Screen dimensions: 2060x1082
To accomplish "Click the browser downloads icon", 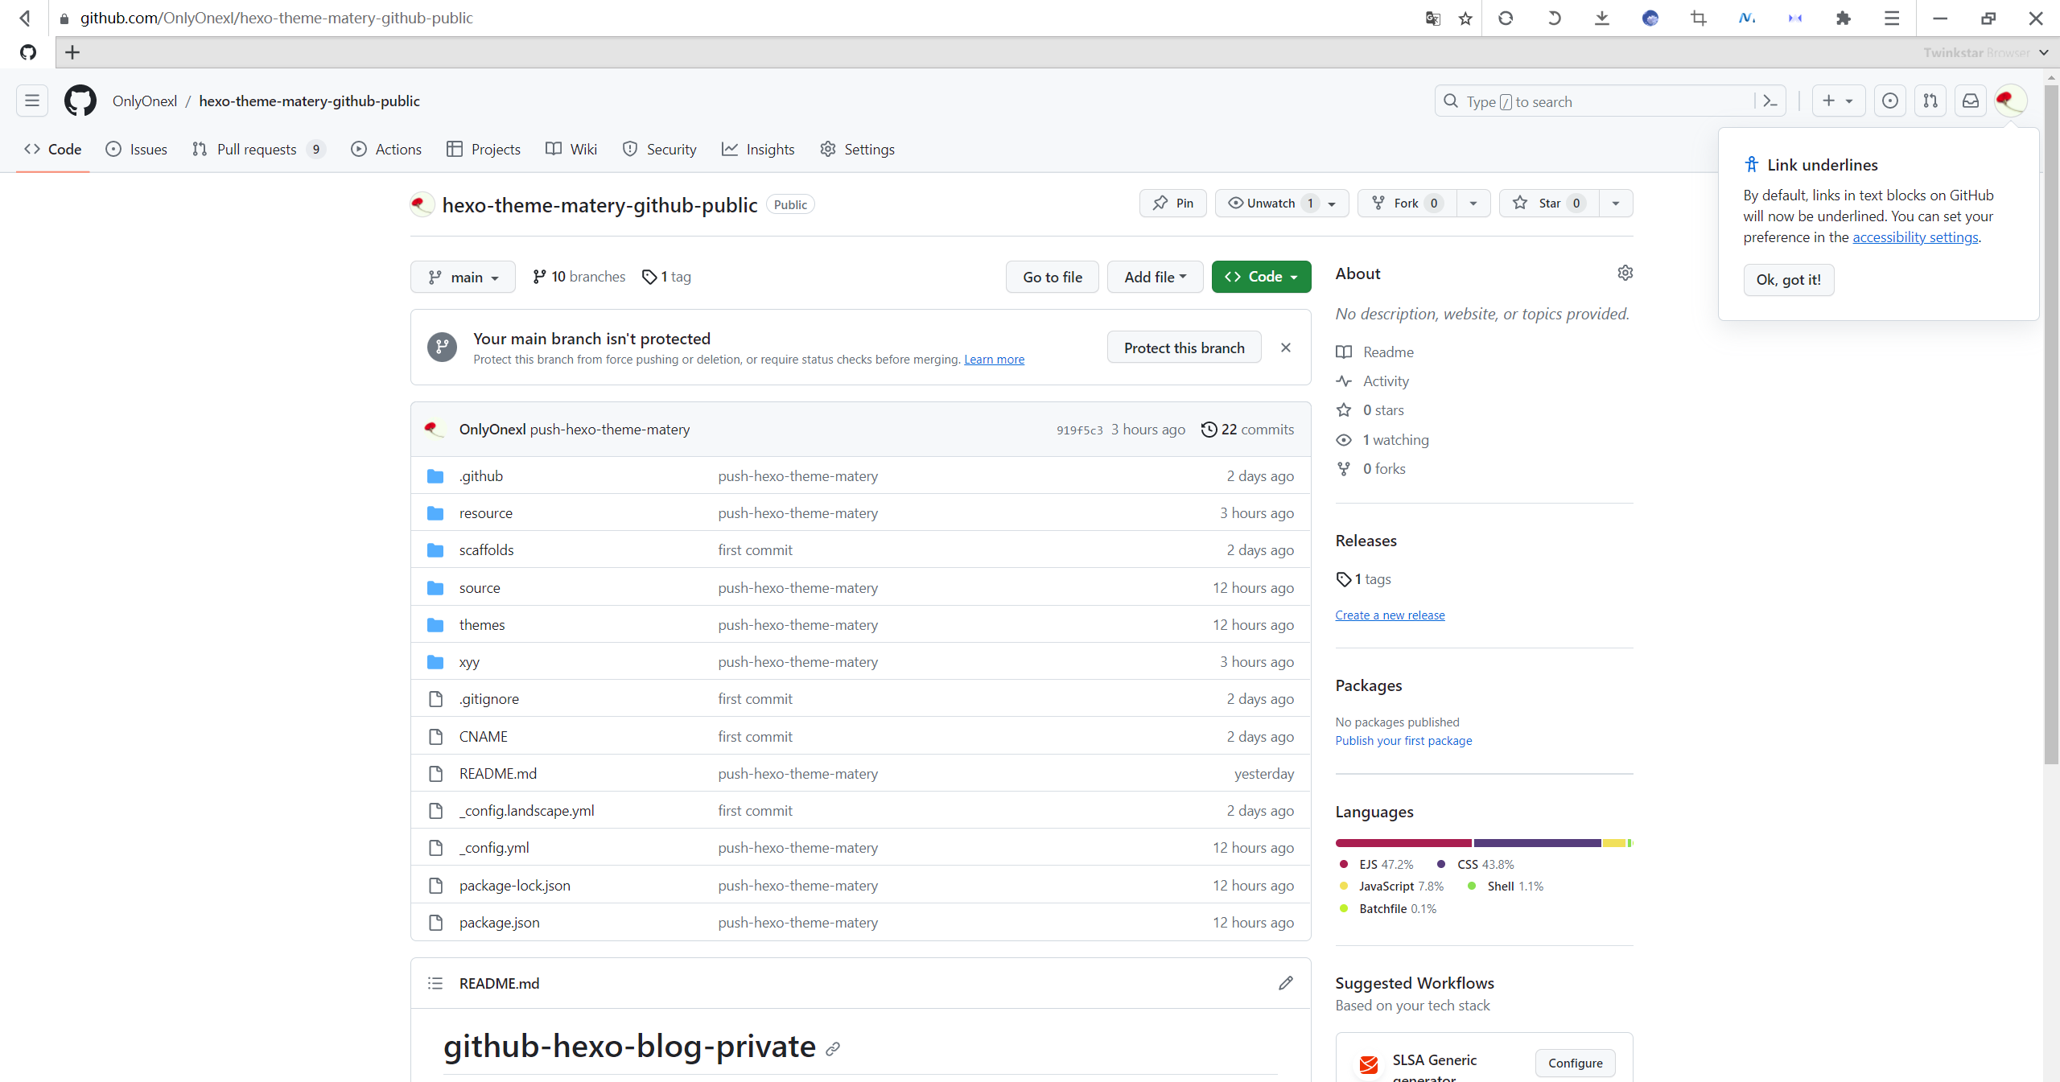I will (1602, 18).
